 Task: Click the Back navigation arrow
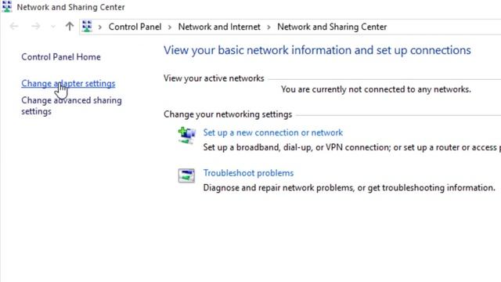(x=14, y=27)
